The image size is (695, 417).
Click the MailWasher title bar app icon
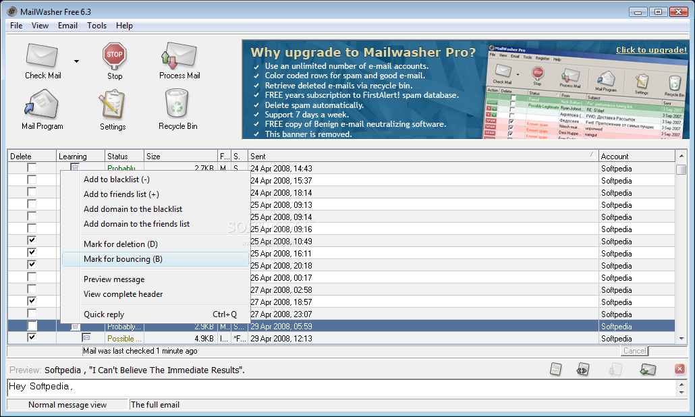12,11
